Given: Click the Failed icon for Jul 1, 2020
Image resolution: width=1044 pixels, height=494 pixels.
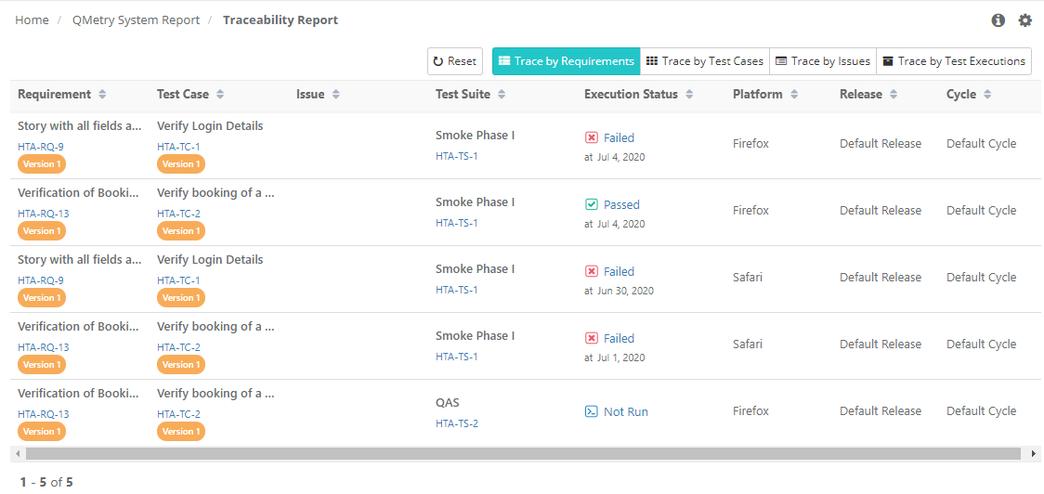Looking at the screenshot, I should (592, 338).
